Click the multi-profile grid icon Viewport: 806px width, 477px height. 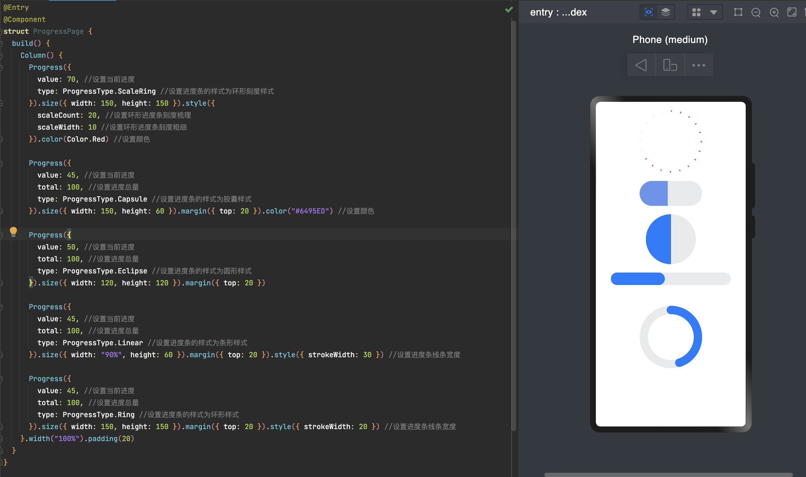tap(696, 12)
